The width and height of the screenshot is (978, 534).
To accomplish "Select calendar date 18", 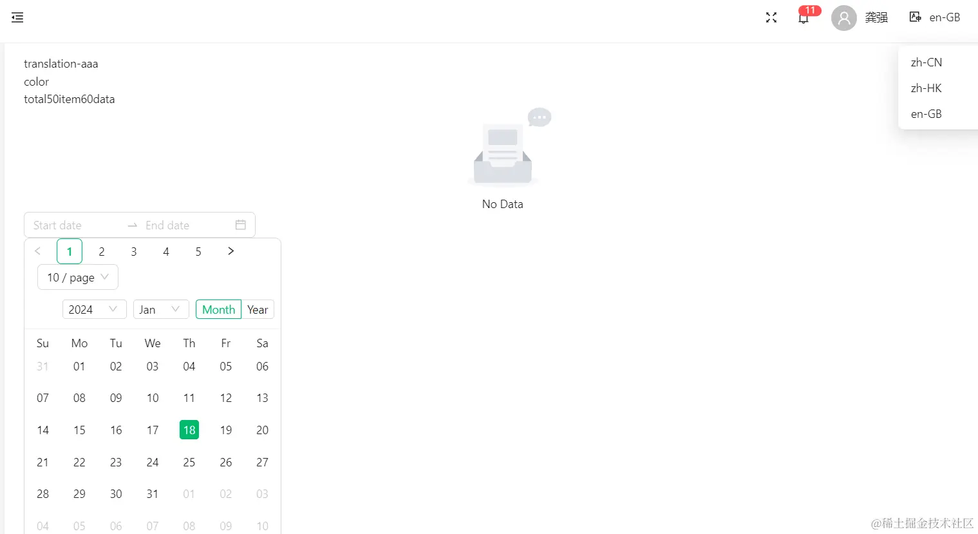I will 189,430.
